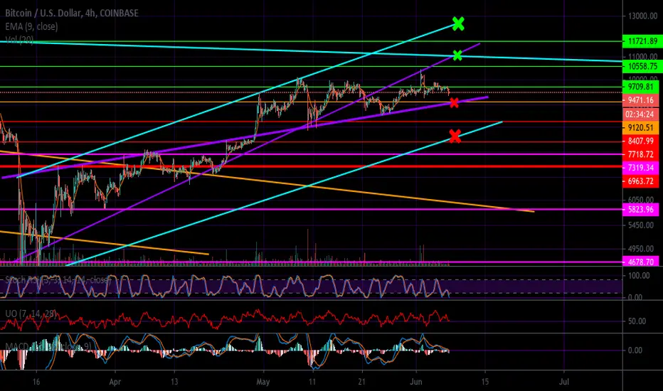
Task: Select the 5823.96 magenta price label
Action: coord(641,209)
